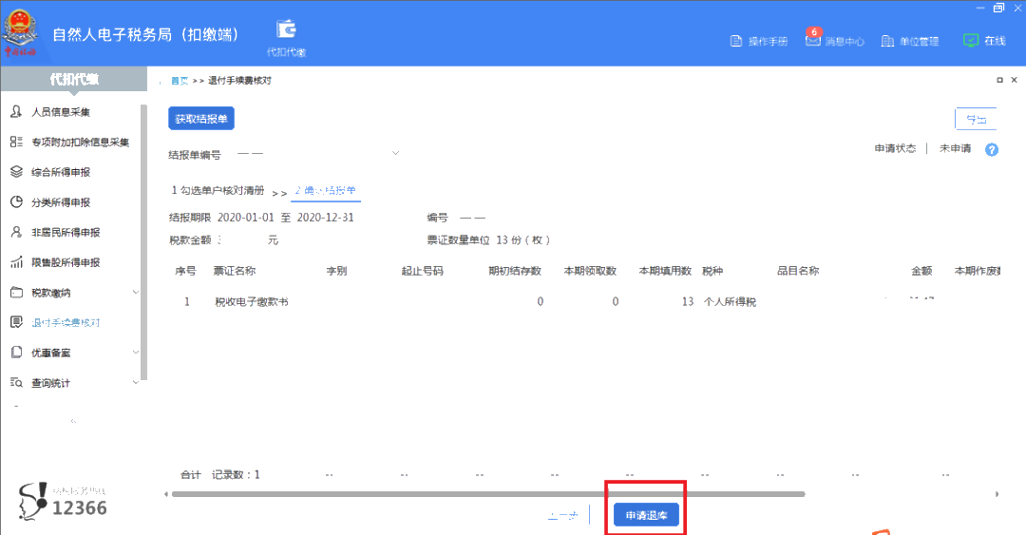1026x535 pixels.
Task: Close the 退付手续费核对 panel
Action: [x=1015, y=80]
